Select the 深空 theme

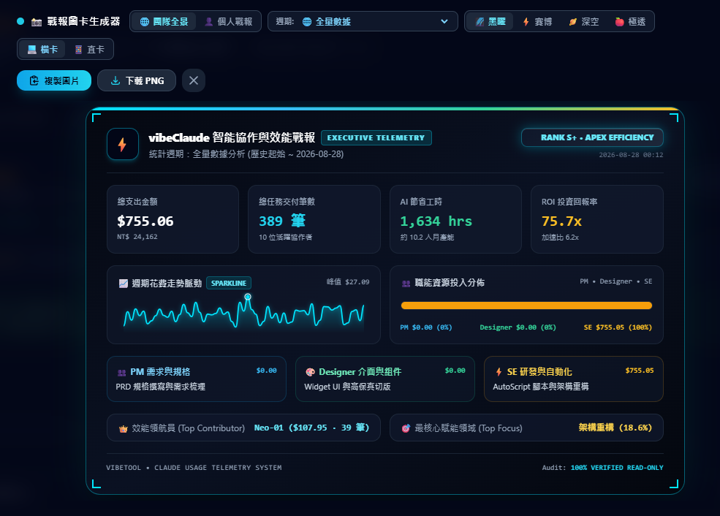pos(583,22)
